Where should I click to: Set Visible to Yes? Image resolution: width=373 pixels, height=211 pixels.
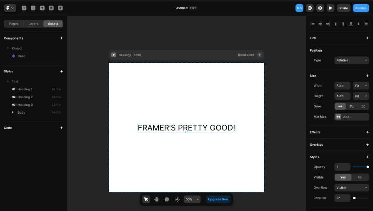click(x=343, y=177)
